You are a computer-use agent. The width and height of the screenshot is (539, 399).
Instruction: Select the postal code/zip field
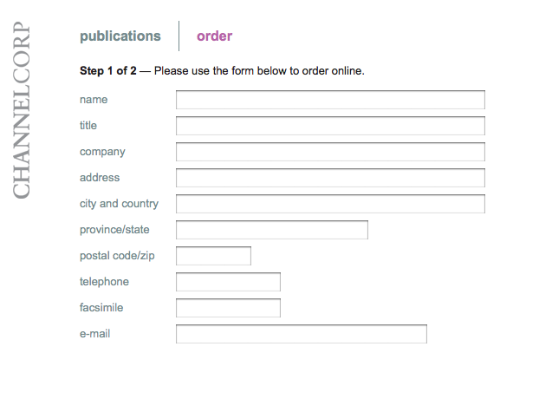(213, 256)
